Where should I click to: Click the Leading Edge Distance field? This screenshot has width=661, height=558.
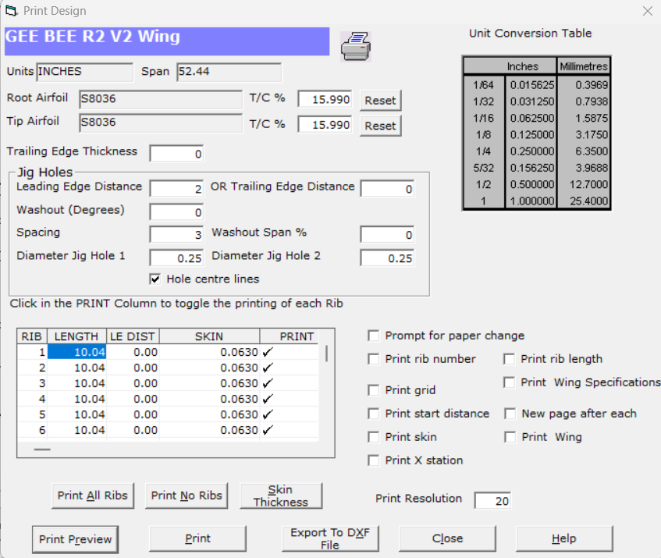click(x=176, y=189)
